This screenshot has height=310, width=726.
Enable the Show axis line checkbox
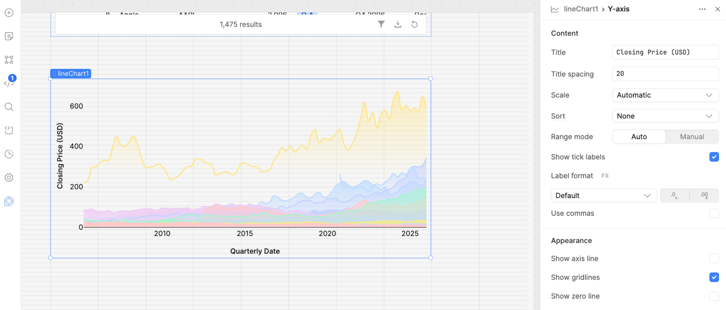pyautogui.click(x=714, y=258)
